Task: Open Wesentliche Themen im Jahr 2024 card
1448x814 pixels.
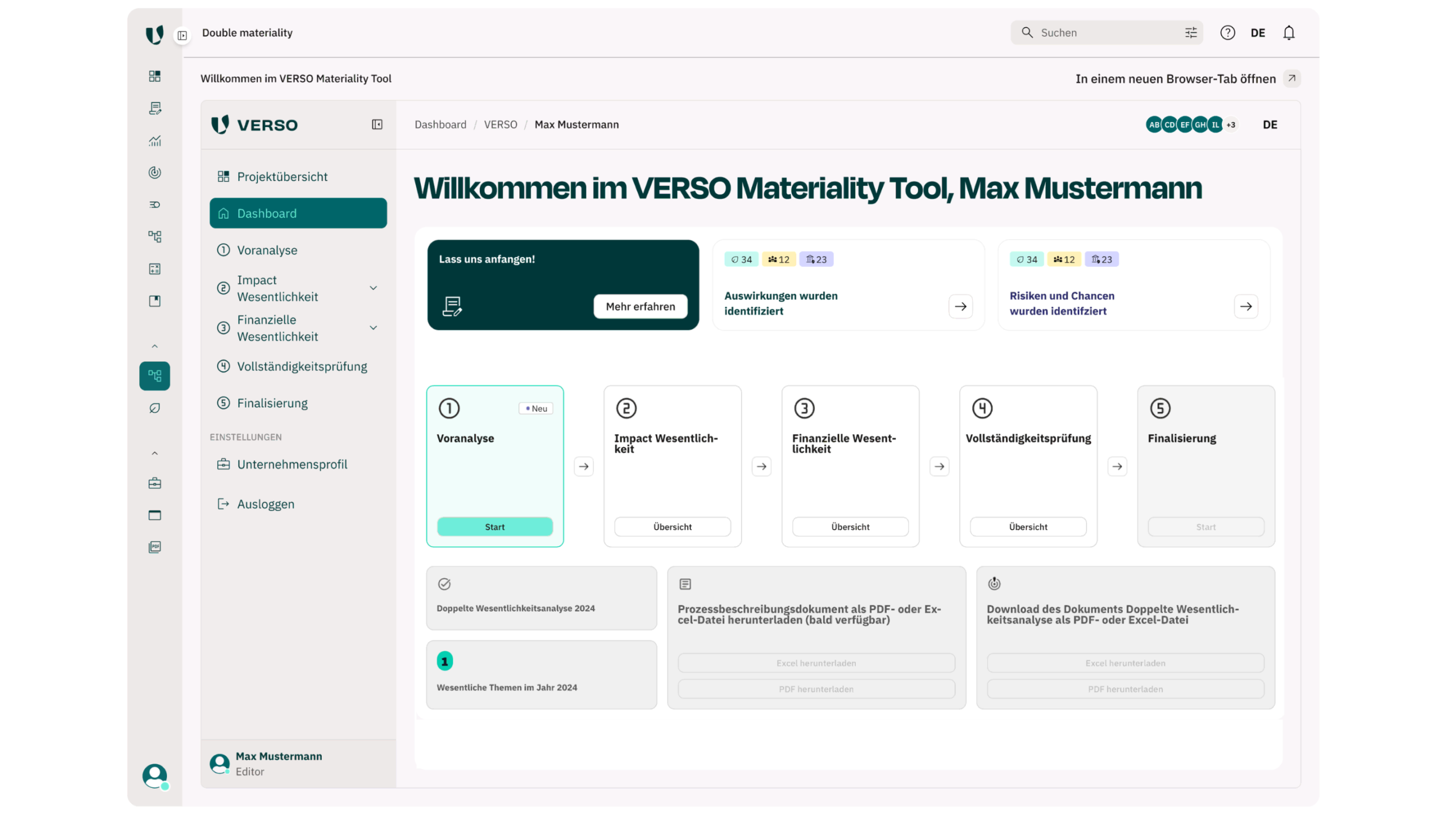Action: [541, 674]
